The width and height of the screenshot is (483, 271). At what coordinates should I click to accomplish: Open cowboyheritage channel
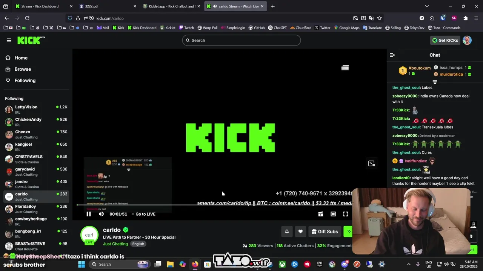click(36, 221)
